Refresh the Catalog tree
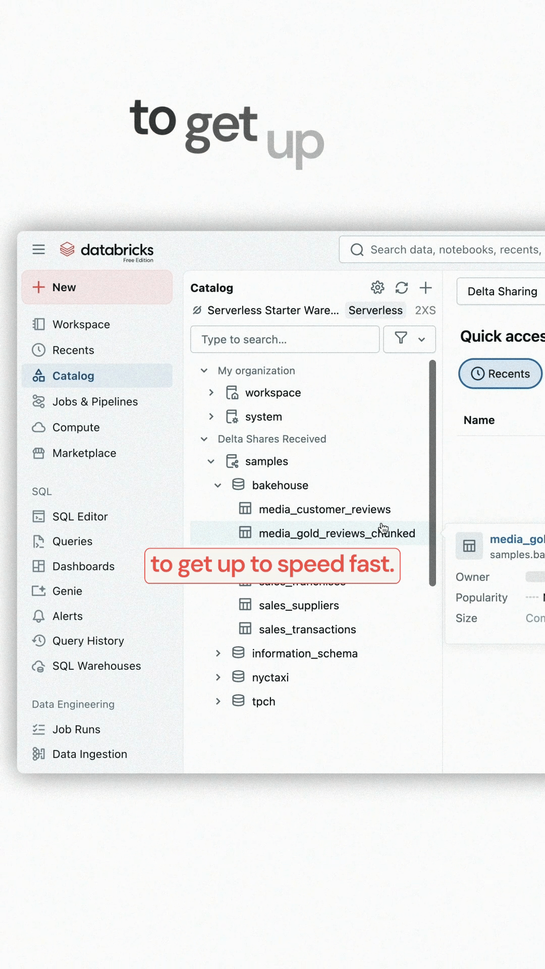 [402, 288]
